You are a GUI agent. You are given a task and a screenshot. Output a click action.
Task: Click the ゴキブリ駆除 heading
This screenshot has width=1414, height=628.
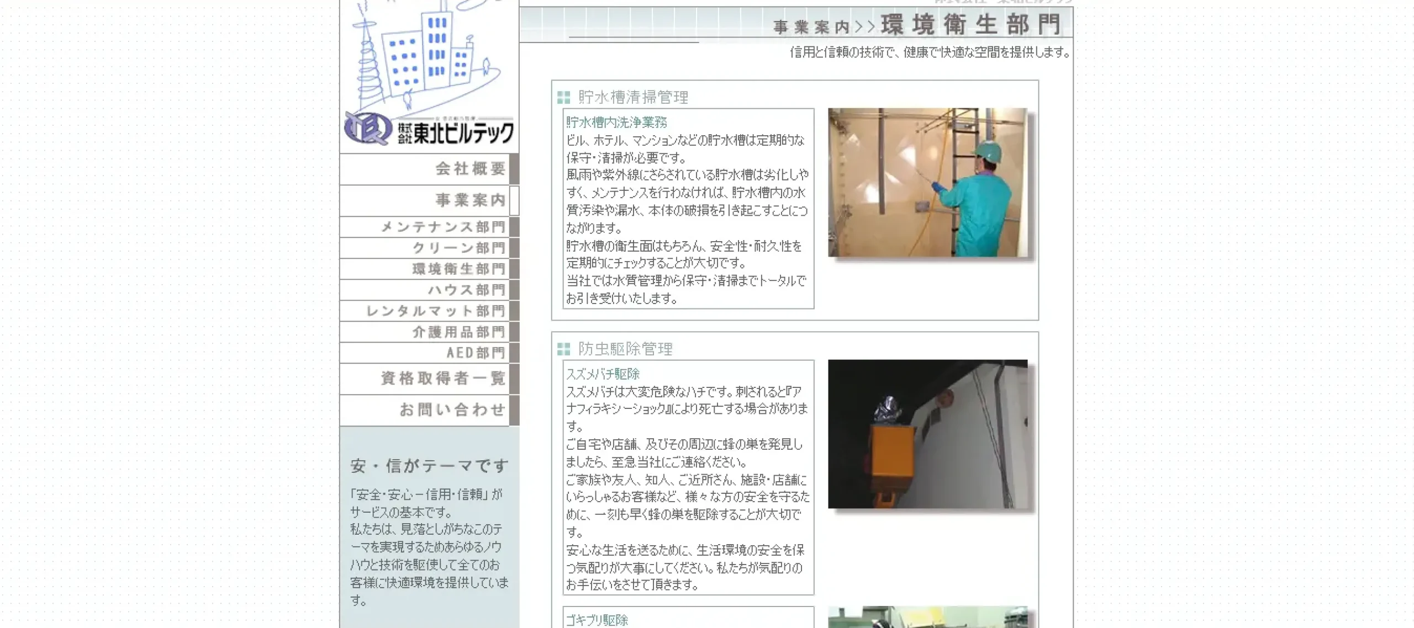click(x=597, y=620)
